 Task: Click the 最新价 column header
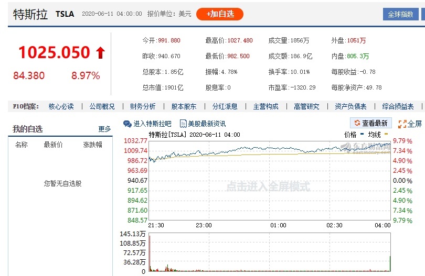coord(53,145)
